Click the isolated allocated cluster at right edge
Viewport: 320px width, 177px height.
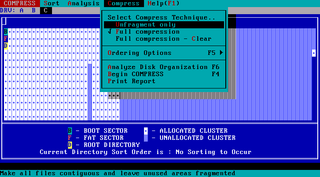(x=314, y=53)
